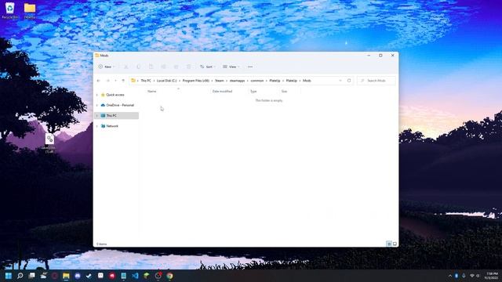This screenshot has width=502, height=282.
Task: Expand the Quick access tree node
Action: click(x=97, y=95)
